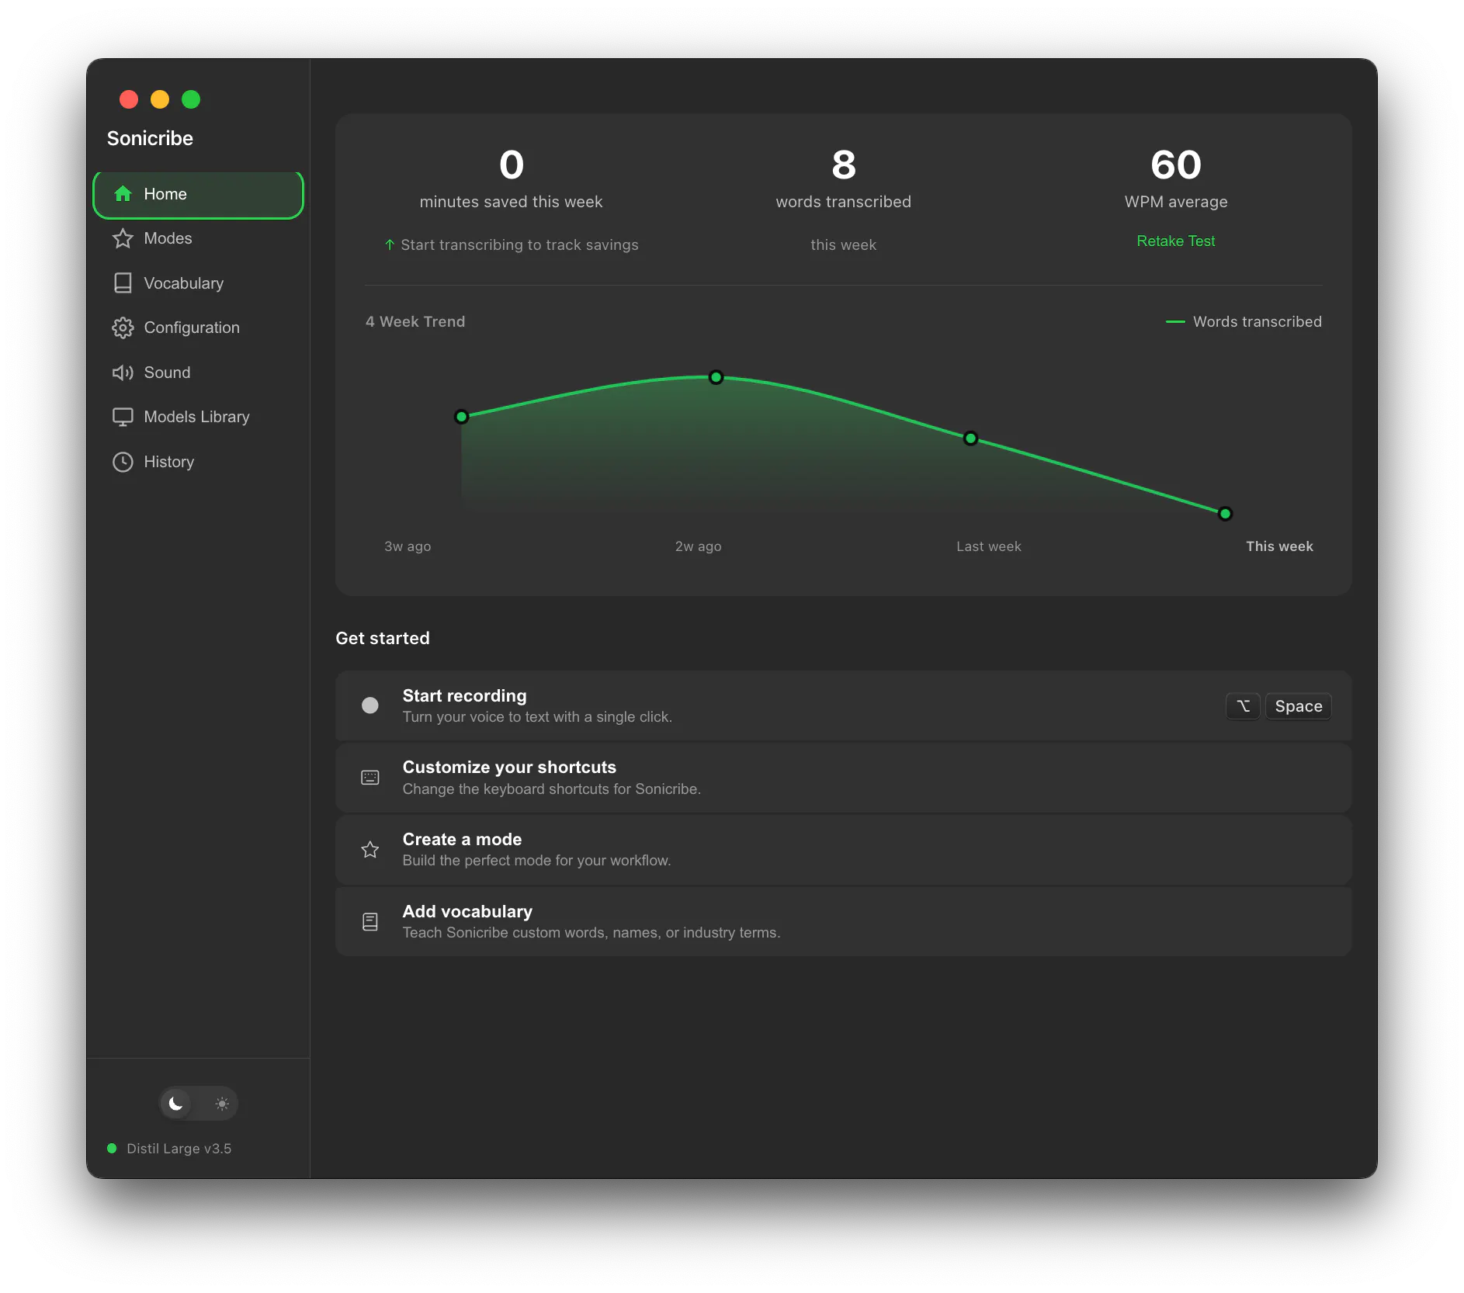Click the 8 words transcribed value

[x=844, y=165]
